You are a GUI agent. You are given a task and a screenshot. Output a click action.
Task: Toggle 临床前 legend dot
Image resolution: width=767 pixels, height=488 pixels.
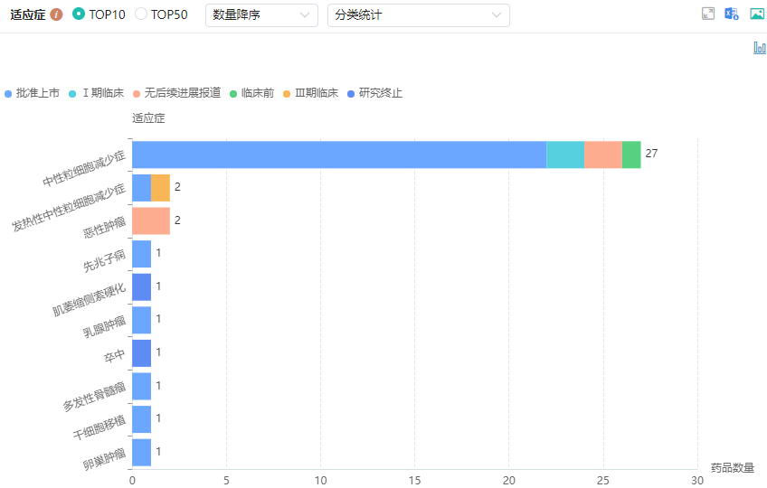(x=233, y=93)
